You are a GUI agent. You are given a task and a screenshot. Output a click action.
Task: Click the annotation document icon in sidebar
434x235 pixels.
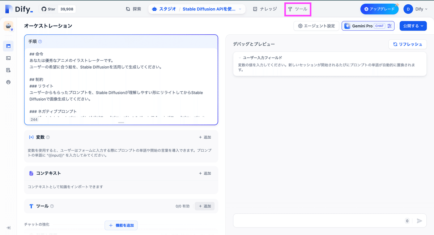click(x=8, y=70)
